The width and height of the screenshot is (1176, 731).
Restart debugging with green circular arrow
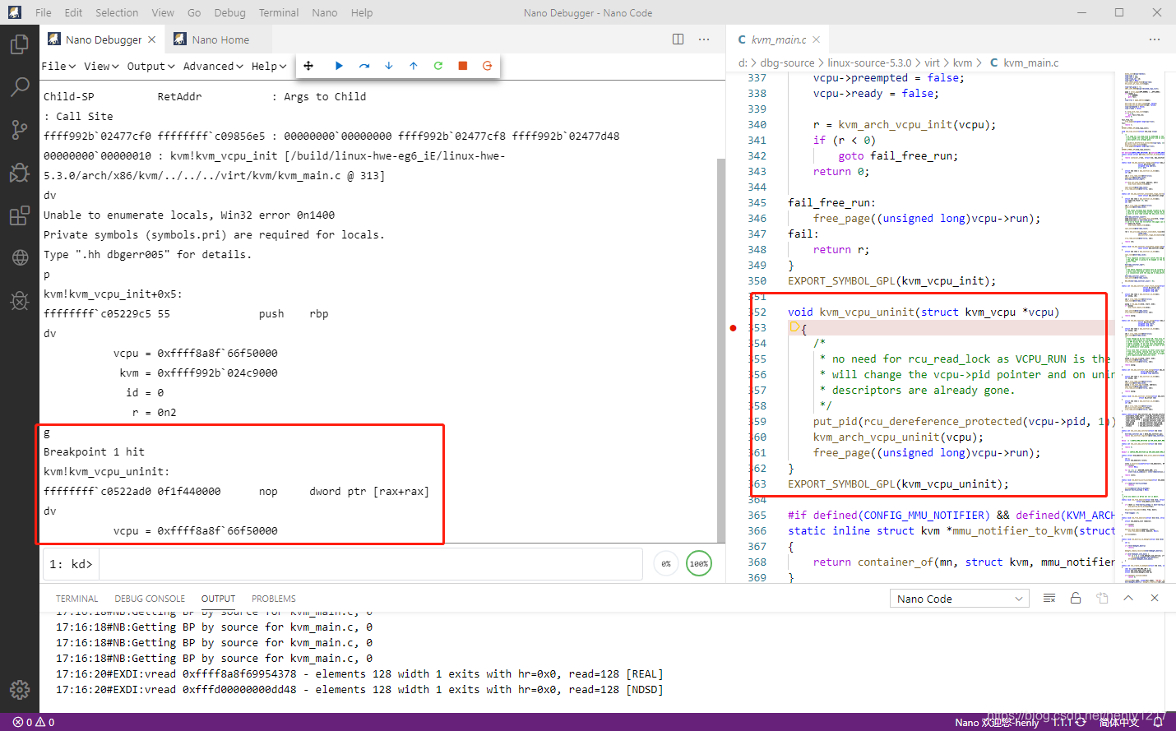click(x=438, y=66)
